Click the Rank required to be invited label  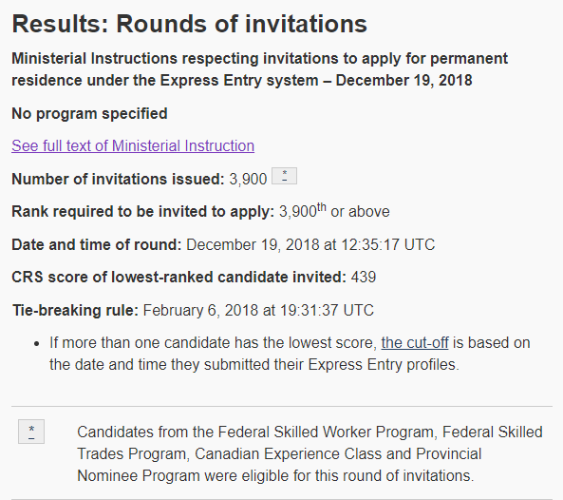point(143,211)
